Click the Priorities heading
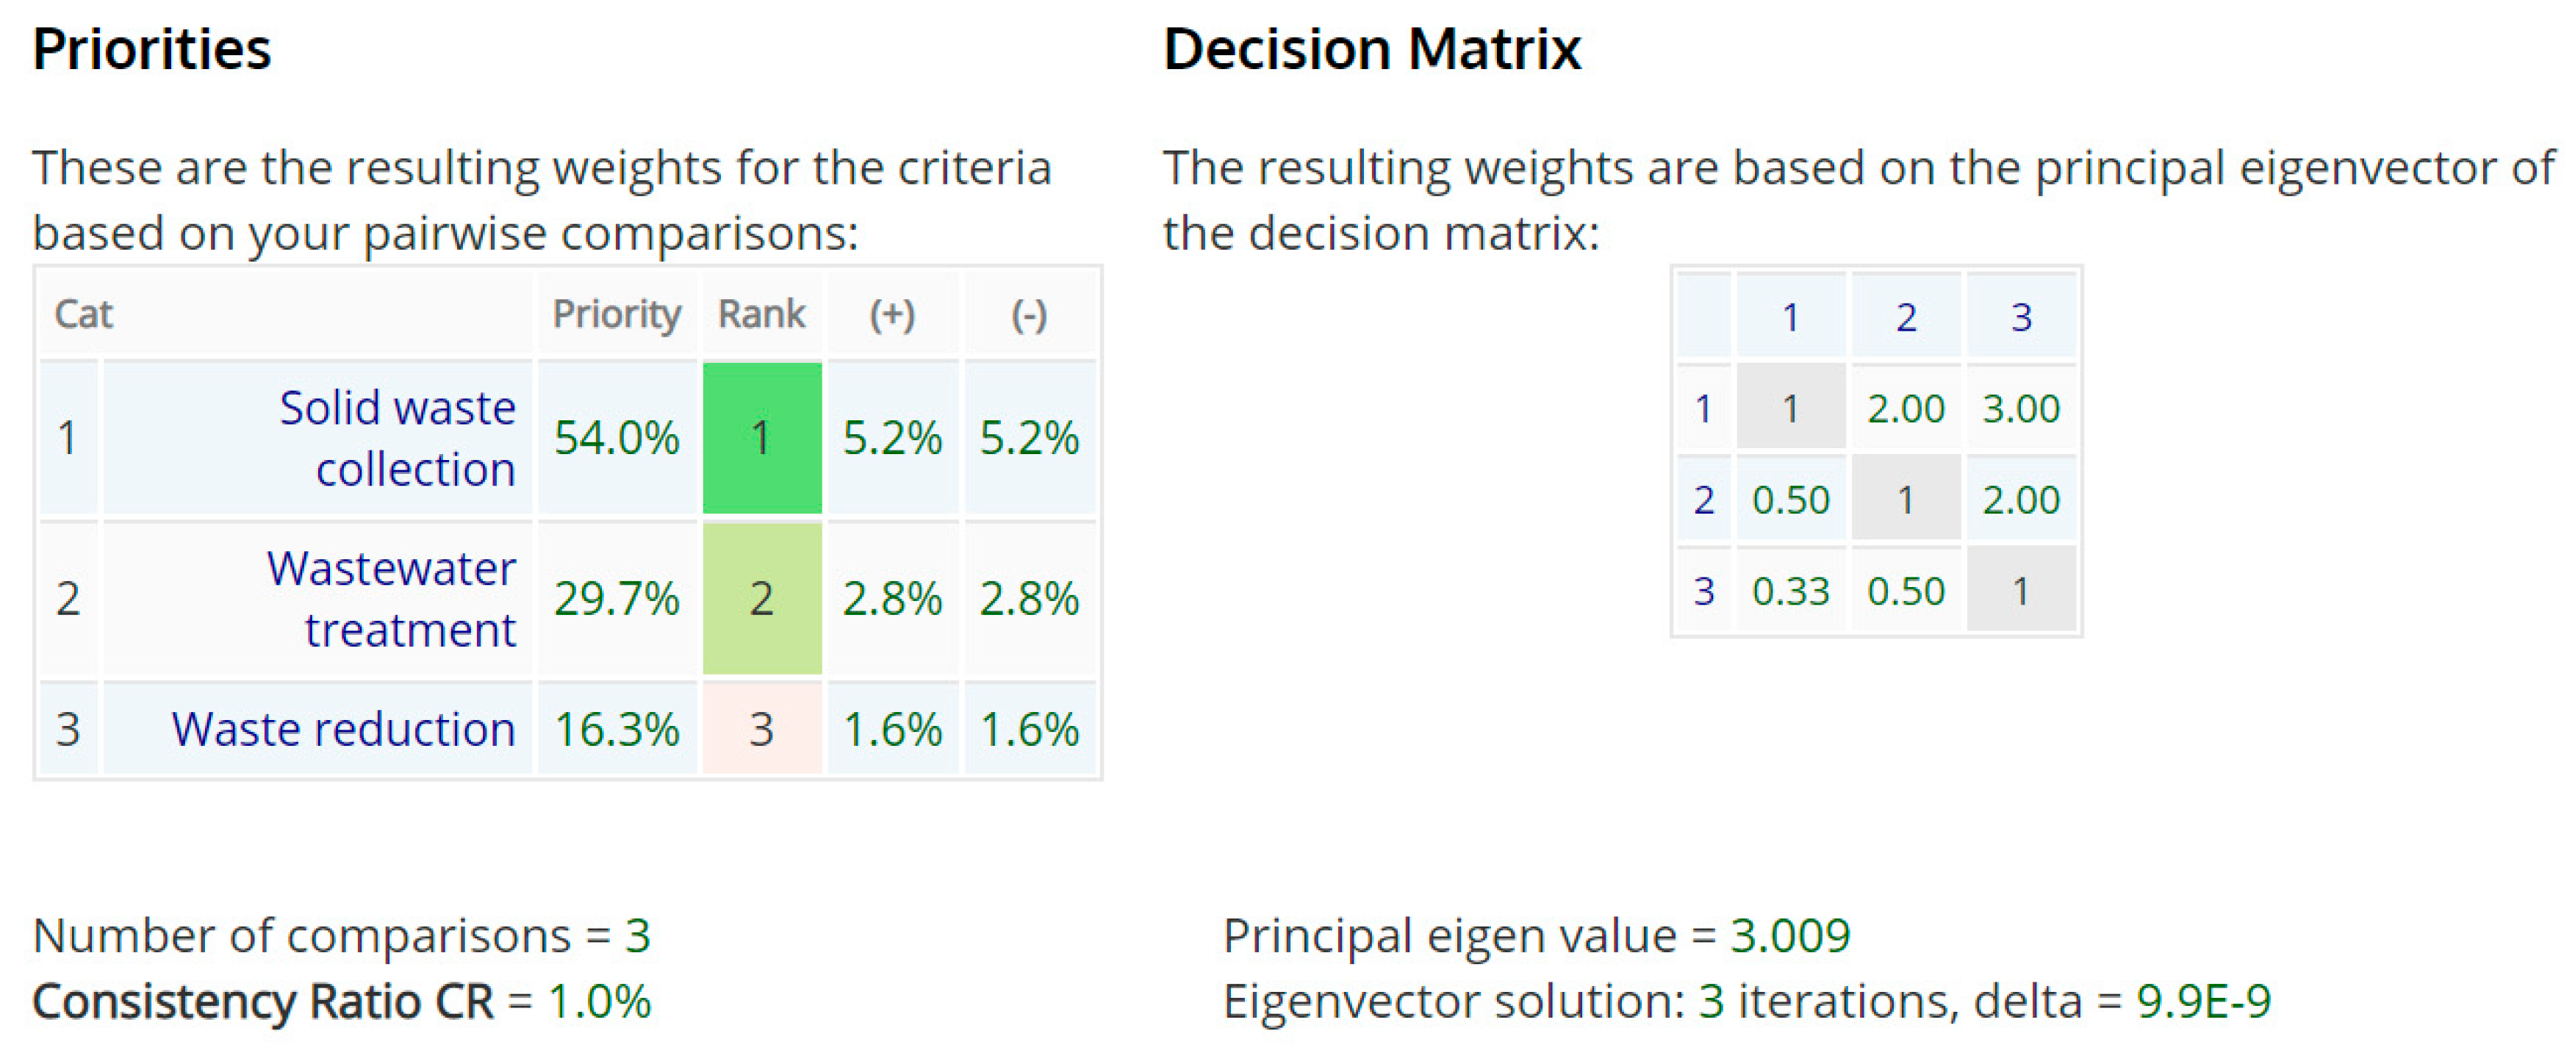 click(152, 48)
